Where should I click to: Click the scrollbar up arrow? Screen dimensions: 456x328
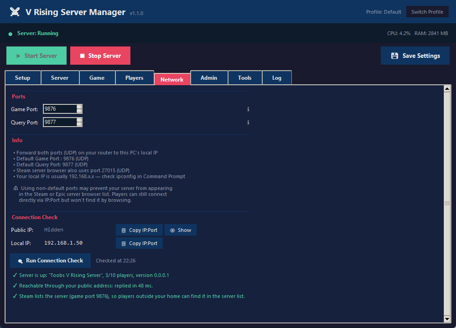coord(447,89)
